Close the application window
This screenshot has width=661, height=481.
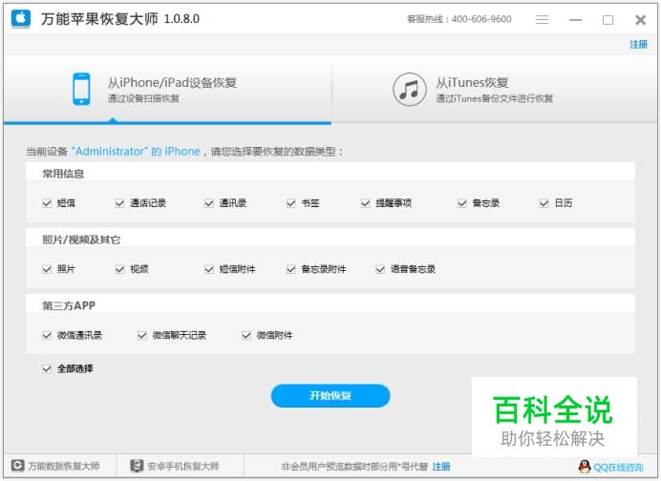(640, 20)
